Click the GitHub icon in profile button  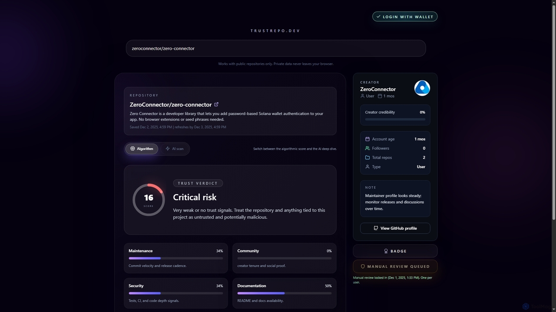click(376, 228)
